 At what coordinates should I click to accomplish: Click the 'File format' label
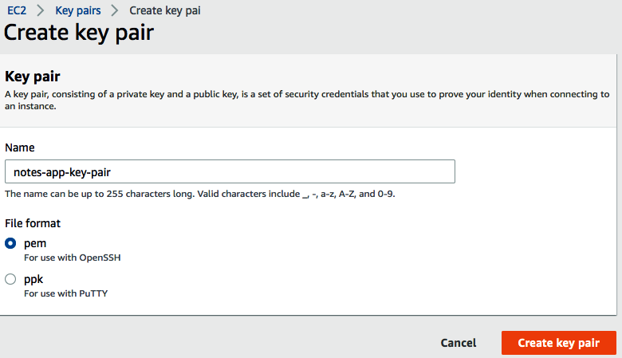[33, 223]
